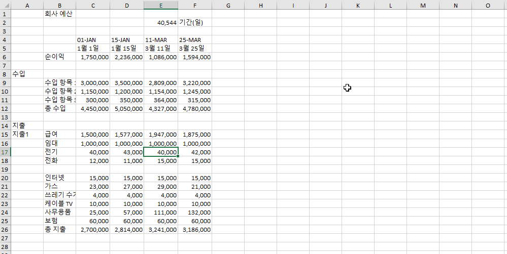Click the '회사 예산' title cell
This screenshot has width=507, height=254.
pyautogui.click(x=59, y=14)
